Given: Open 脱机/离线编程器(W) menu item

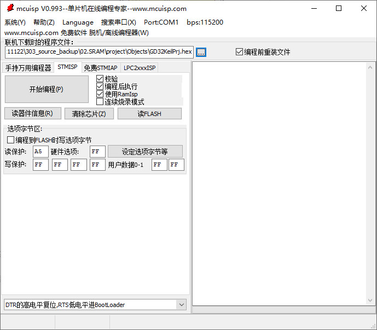Looking at the screenshot, I should click(x=119, y=32).
